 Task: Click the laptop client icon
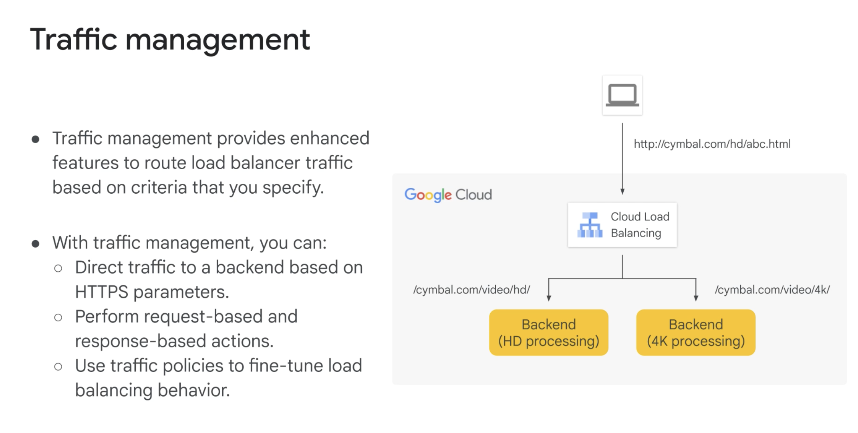622,95
